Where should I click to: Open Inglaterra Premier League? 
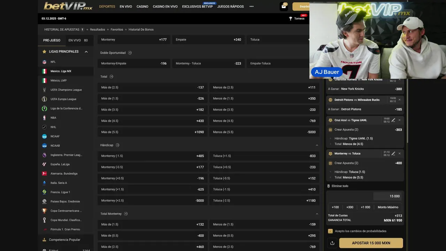(x=66, y=155)
